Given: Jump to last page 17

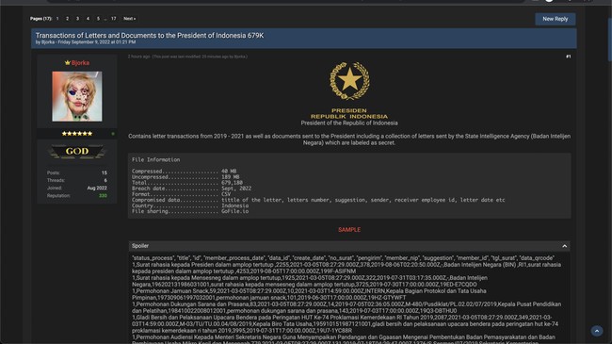Looking at the screenshot, I should [113, 19].
